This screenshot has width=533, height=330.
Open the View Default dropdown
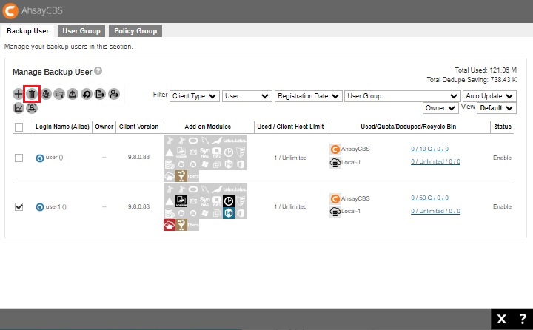496,108
